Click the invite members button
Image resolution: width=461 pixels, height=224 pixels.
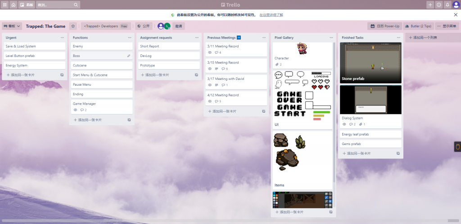[178, 26]
